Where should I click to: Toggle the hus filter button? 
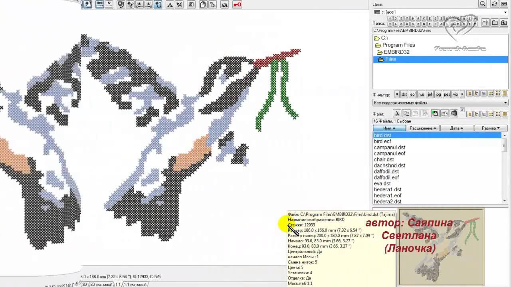coord(421,94)
